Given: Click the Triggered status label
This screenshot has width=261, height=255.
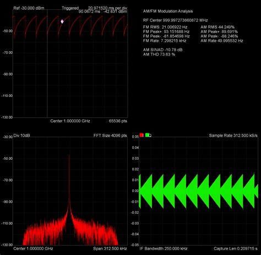Looking at the screenshot, I should point(70,8).
